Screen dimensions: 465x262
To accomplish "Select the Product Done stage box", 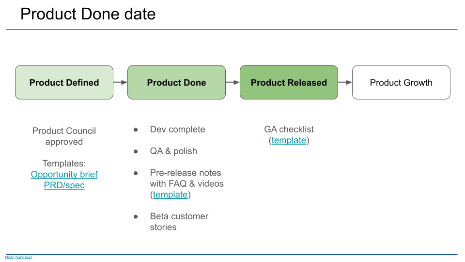I will [x=176, y=82].
